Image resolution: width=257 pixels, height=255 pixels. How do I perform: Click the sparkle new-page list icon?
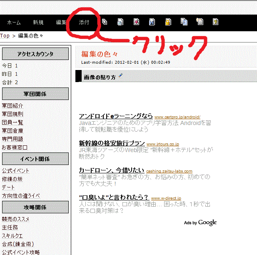[200, 22]
